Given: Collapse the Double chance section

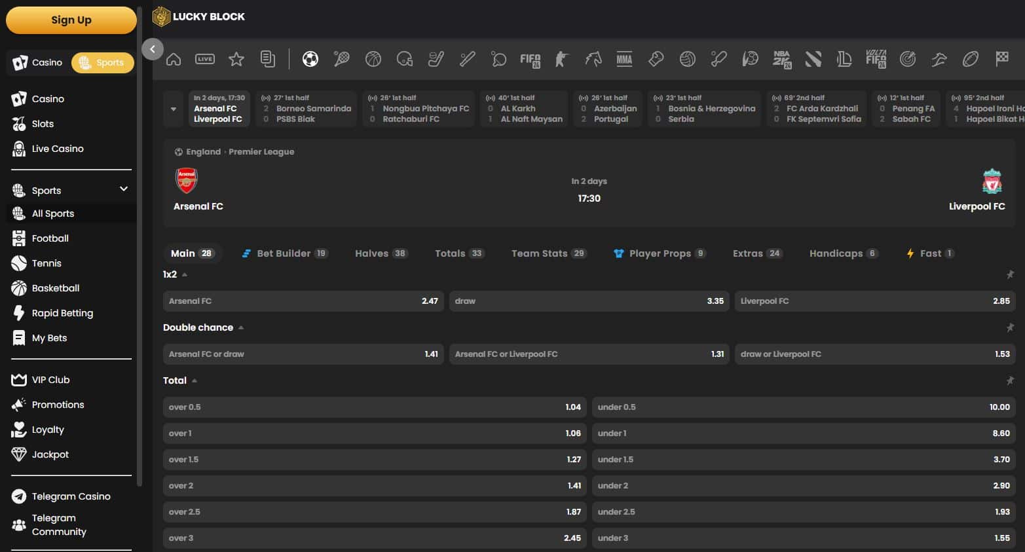Looking at the screenshot, I should point(241,327).
